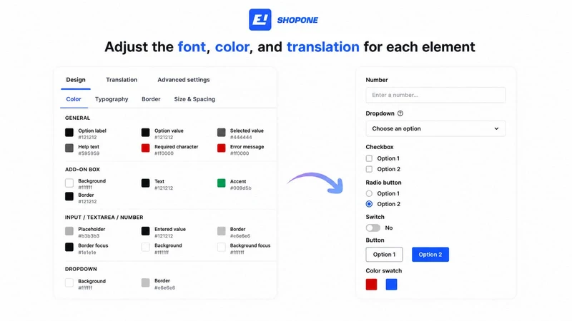
Task: Open the Translation tab
Action: pos(122,80)
